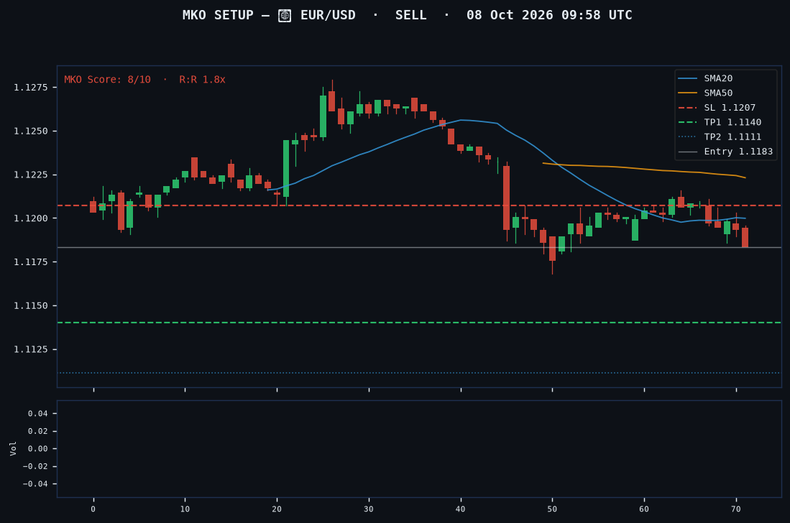Click the 0 x-axis tick label

point(93,509)
